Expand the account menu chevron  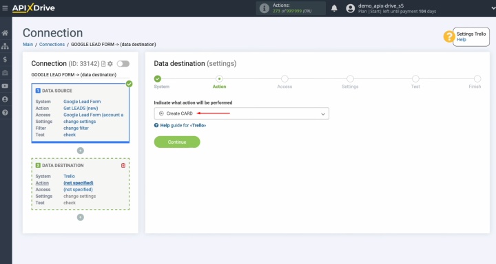tap(493, 8)
